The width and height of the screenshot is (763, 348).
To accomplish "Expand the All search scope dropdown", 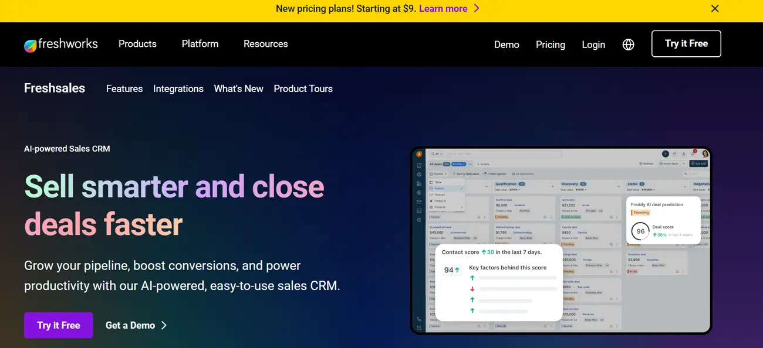I will click(439, 153).
